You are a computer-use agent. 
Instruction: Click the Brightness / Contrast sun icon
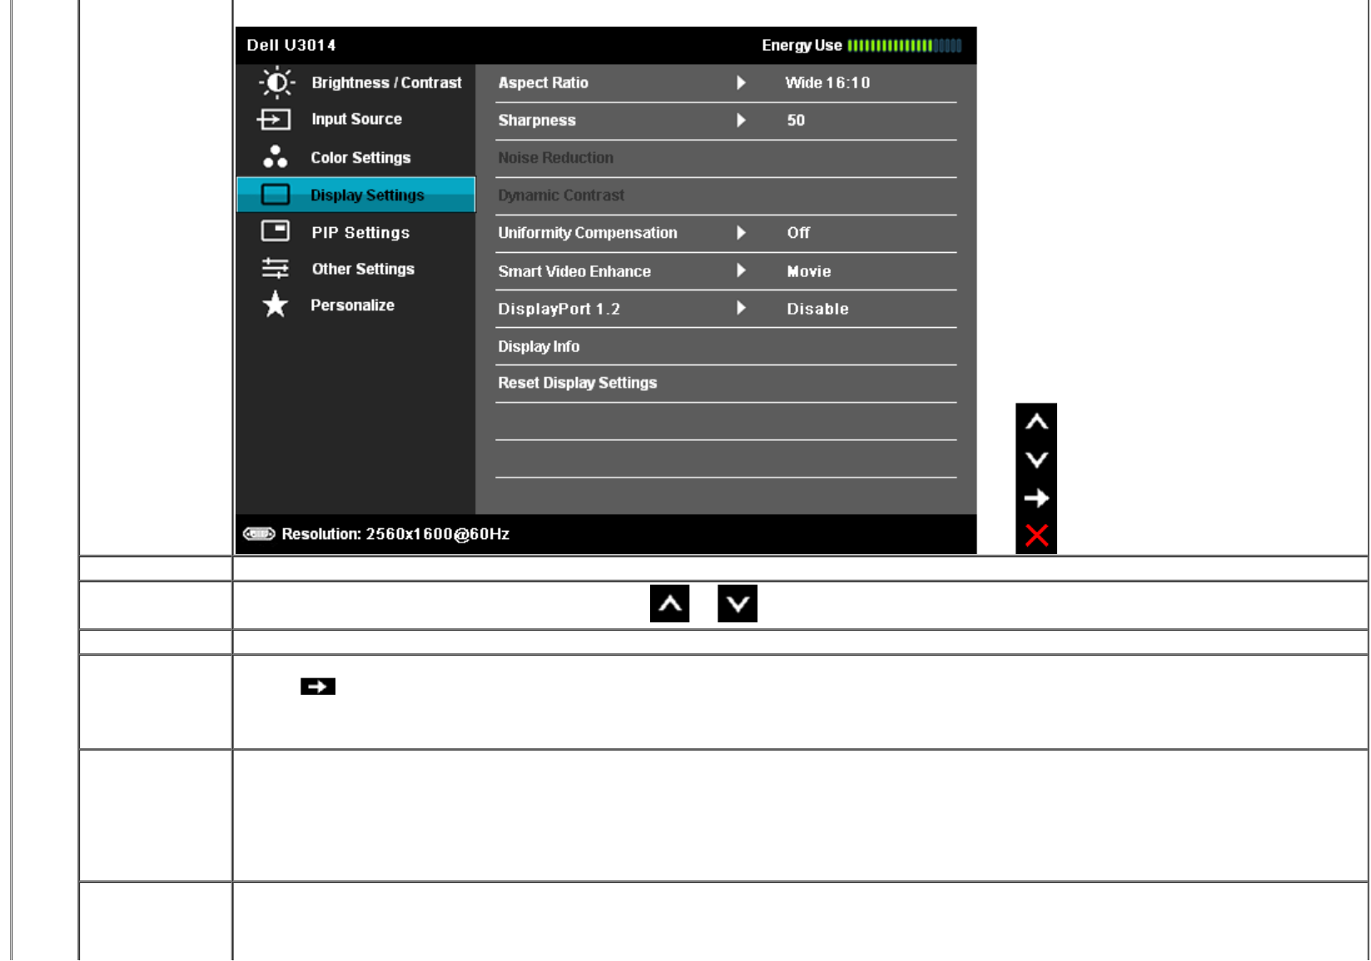click(276, 82)
